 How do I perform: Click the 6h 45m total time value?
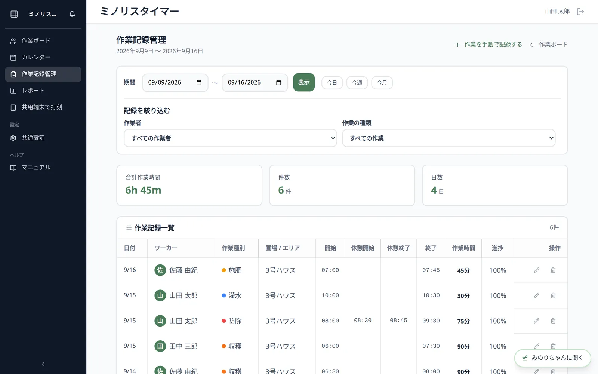tap(143, 190)
